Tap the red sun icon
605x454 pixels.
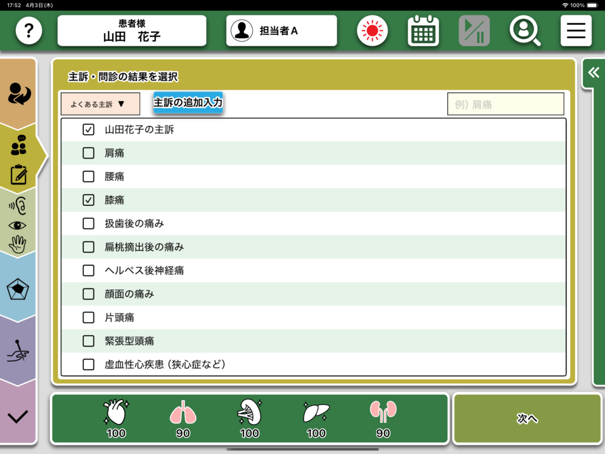click(x=372, y=31)
